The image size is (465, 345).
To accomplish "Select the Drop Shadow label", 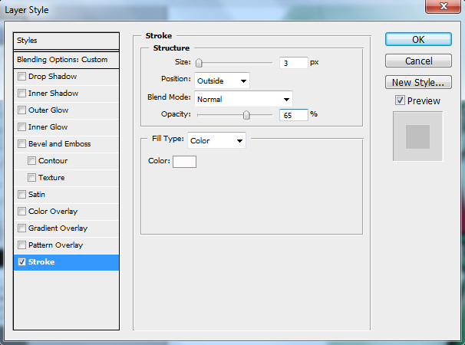I will 52,77.
